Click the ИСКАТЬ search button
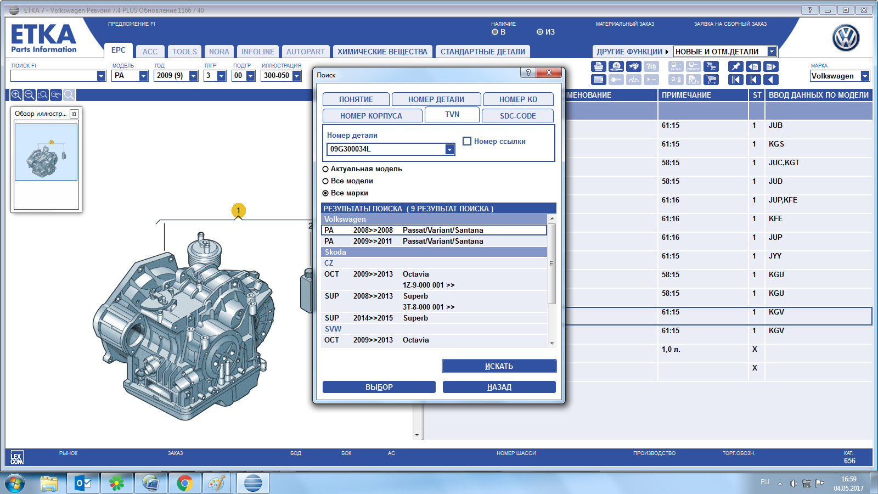The width and height of the screenshot is (878, 494). tap(499, 366)
